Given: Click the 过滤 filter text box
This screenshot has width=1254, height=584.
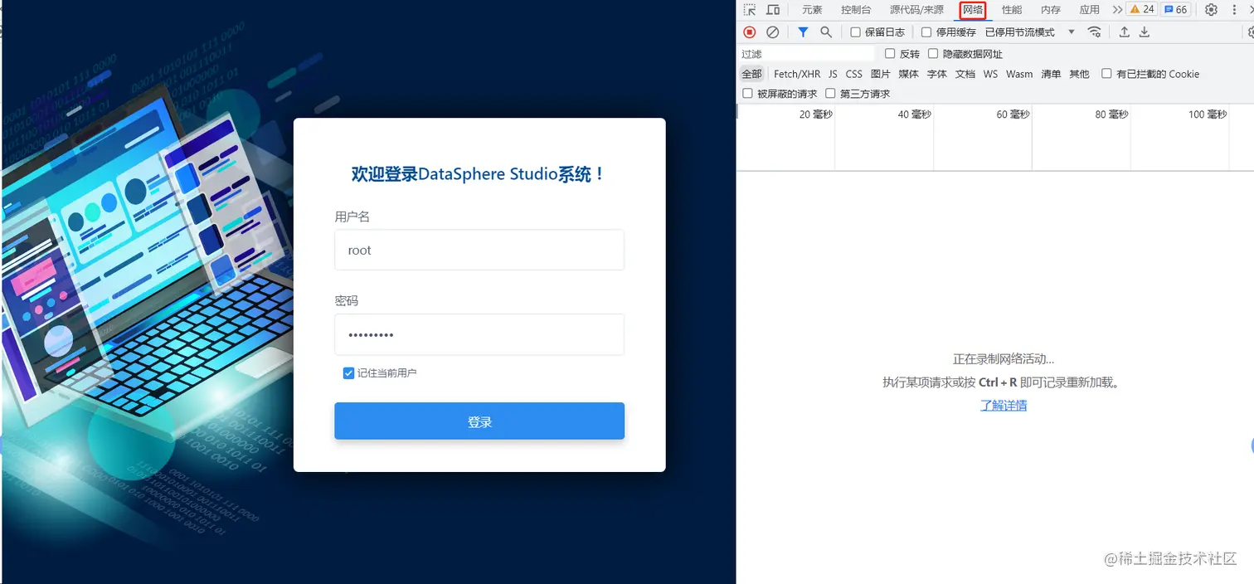Looking at the screenshot, I should tap(806, 54).
